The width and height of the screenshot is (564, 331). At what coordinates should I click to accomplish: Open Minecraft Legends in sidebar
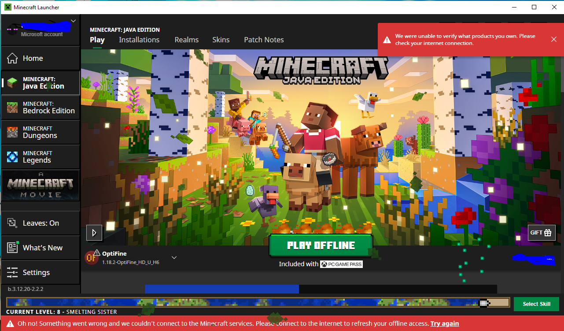click(x=41, y=157)
